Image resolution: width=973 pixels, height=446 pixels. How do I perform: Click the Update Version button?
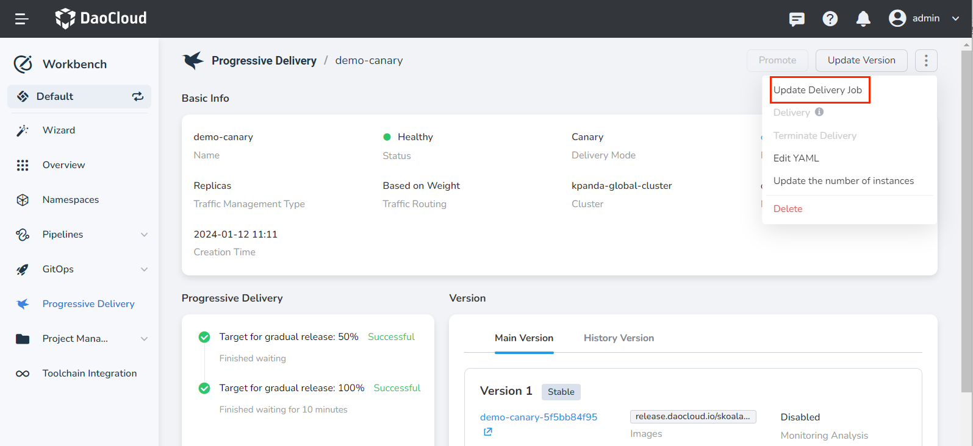pos(861,60)
